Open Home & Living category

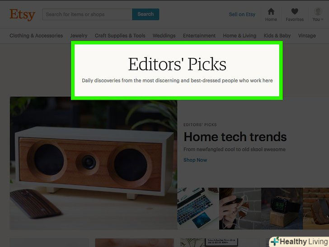(x=240, y=36)
